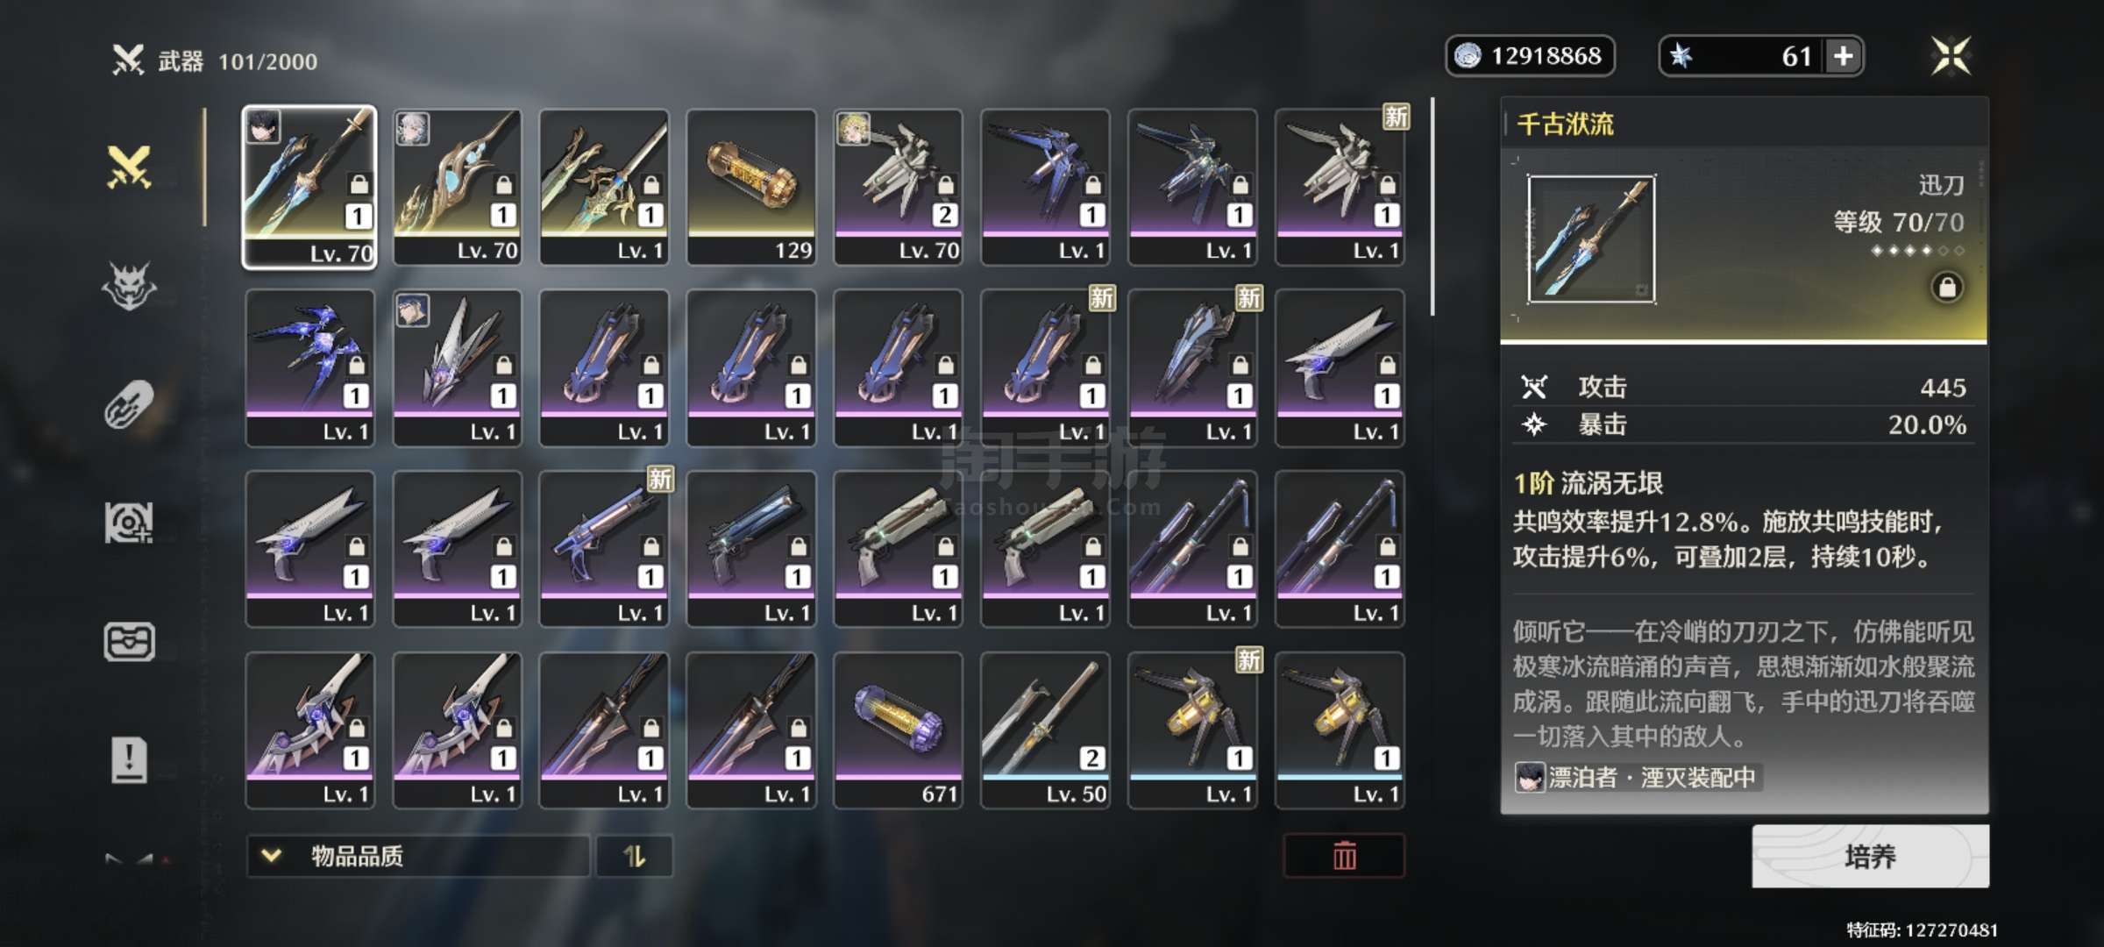The width and height of the screenshot is (2104, 947).
Task: Select the pill-shaped consumables category icon
Action: coord(130,404)
